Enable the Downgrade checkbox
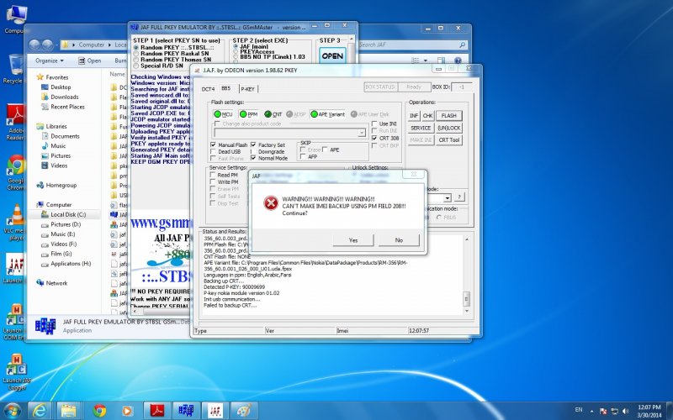 click(253, 152)
